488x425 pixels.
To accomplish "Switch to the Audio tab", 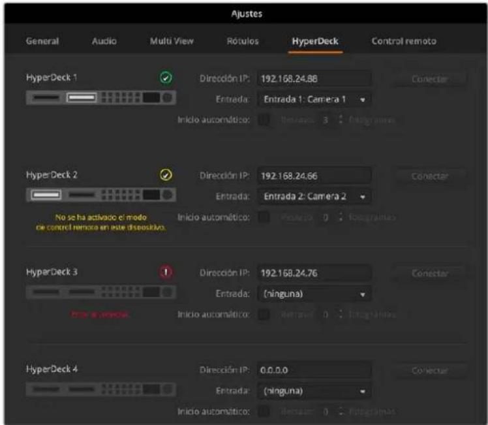I will [104, 41].
